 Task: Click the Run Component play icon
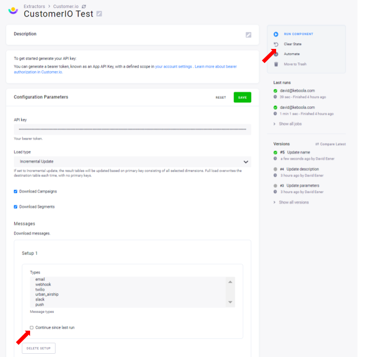(276, 34)
